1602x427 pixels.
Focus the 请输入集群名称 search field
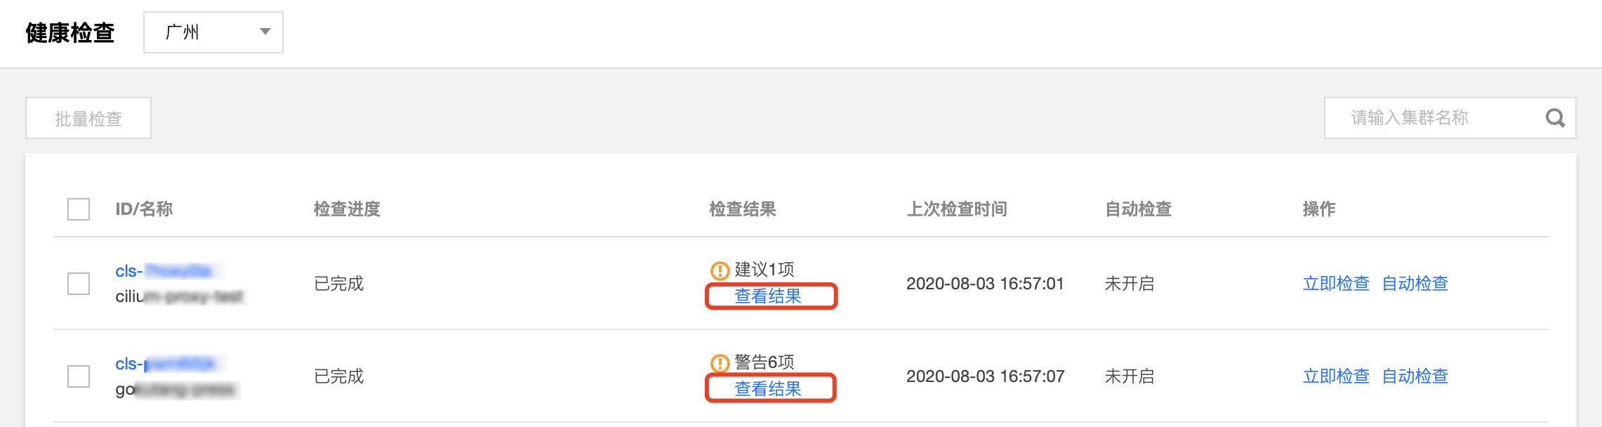[1436, 118]
